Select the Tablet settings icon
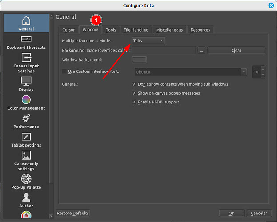 26,137
